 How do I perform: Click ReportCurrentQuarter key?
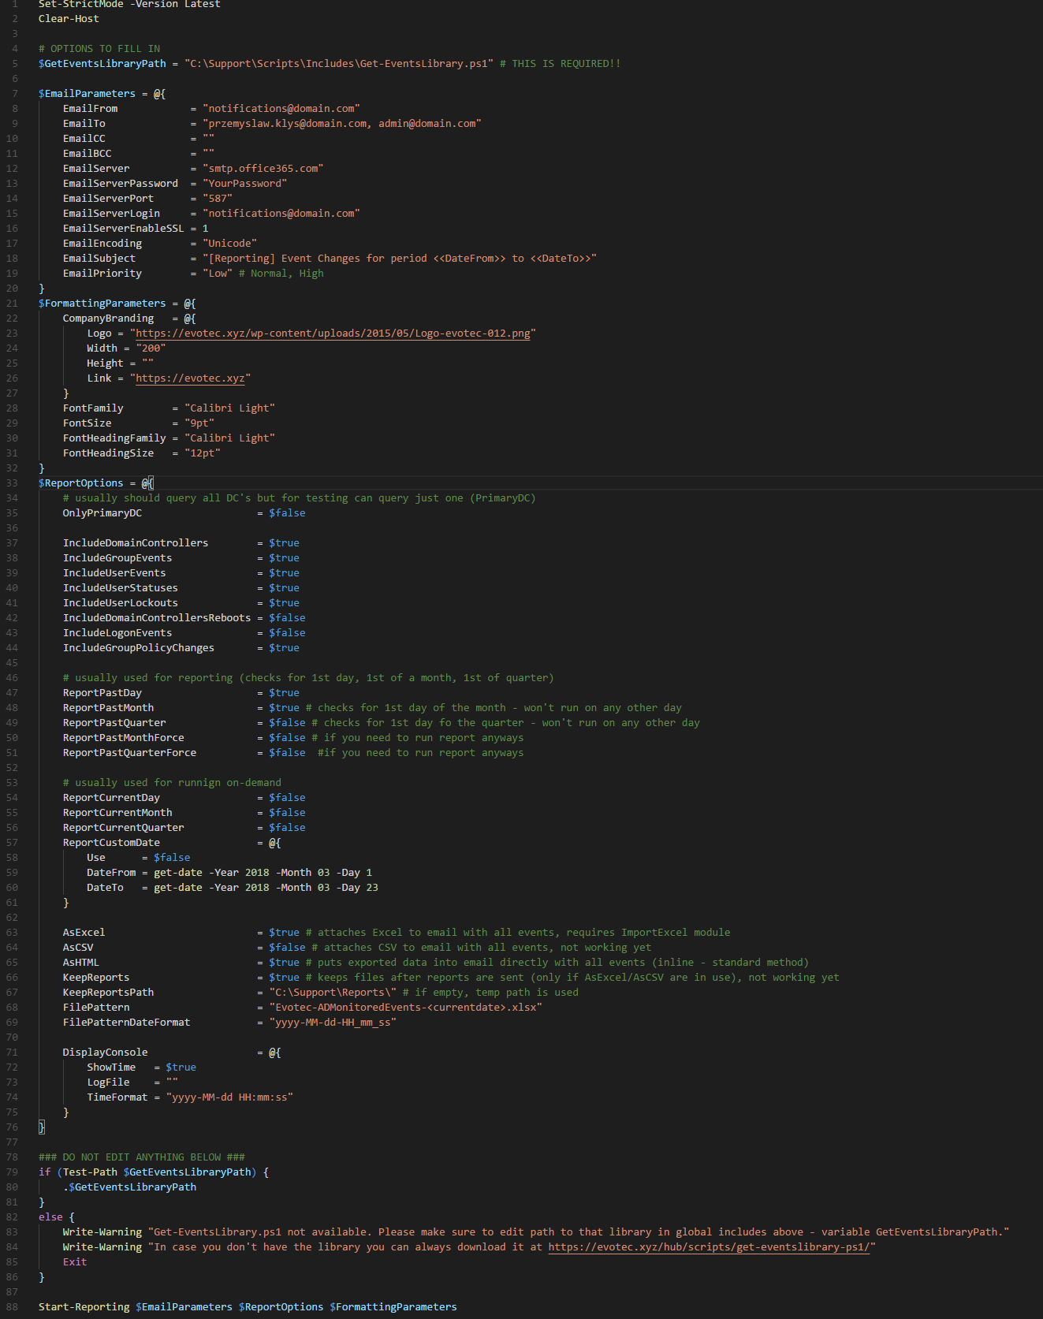tap(124, 828)
